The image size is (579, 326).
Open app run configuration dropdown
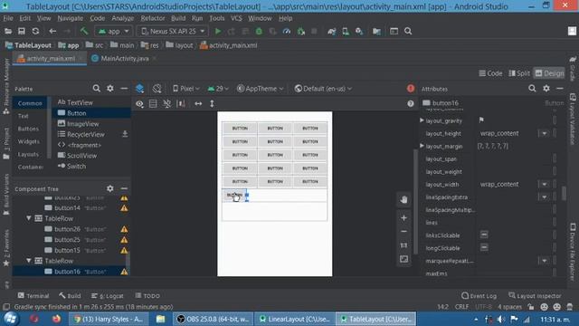coord(113,32)
